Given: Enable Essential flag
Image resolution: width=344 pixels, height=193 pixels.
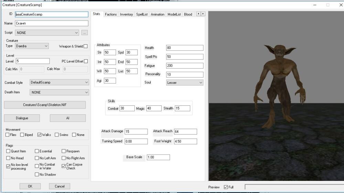Looking at the screenshot, I should pos(37,151).
